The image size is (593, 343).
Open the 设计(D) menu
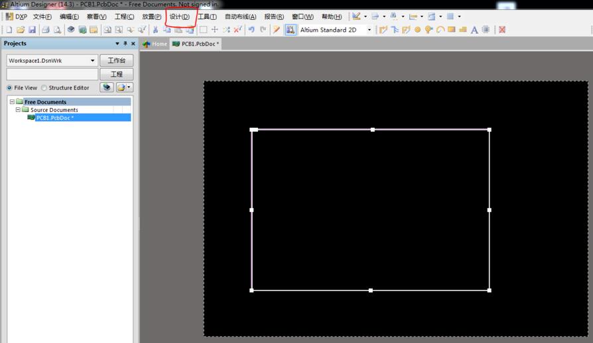click(x=180, y=17)
